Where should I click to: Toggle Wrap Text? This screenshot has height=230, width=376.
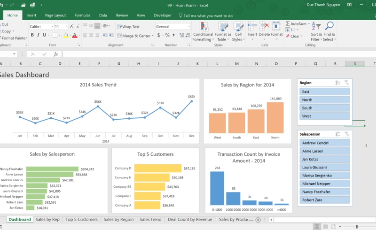tap(128, 27)
